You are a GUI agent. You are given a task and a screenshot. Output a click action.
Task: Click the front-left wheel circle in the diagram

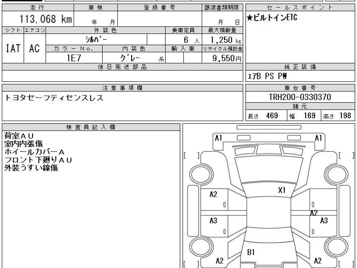point(200,174)
